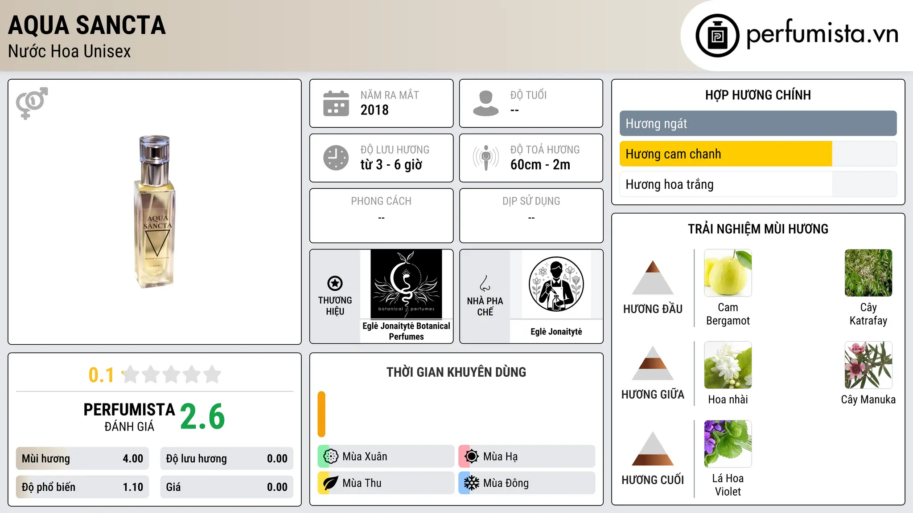The width and height of the screenshot is (913, 513).
Task: Open the Eglė Jonaitytė perfumer portrait
Action: 556,284
